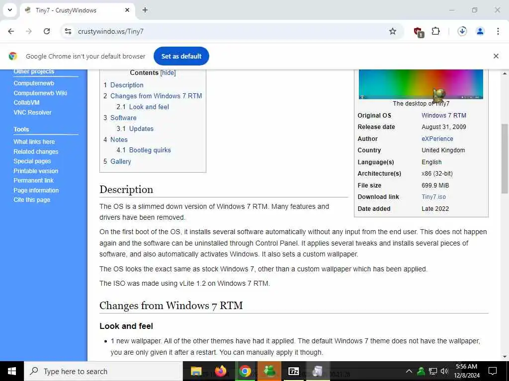Viewport: 509px width, 381px height.
Task: Open Firefox from the taskbar
Action: (x=220, y=371)
